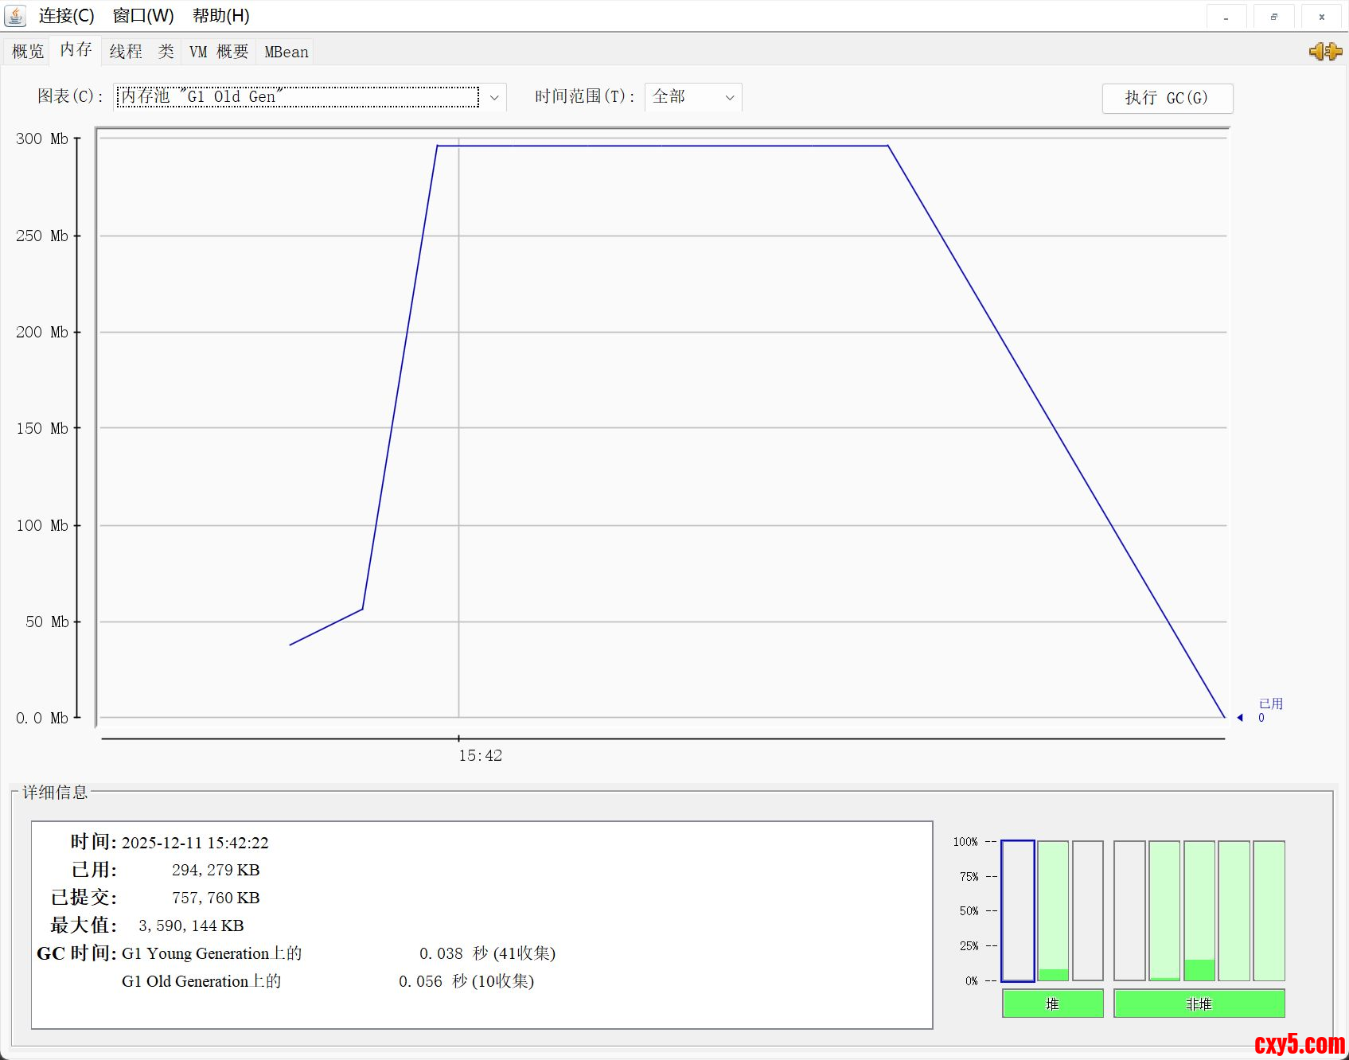Click the 300 Mb y-axis label
This screenshot has width=1349, height=1060.
[x=42, y=138]
